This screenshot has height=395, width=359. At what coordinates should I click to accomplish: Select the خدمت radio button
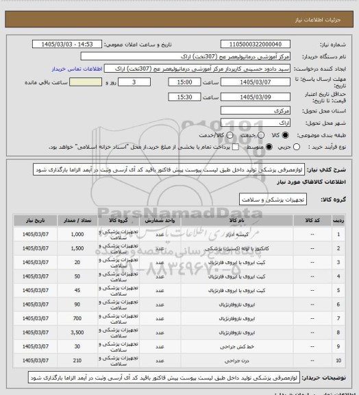click(x=261, y=135)
